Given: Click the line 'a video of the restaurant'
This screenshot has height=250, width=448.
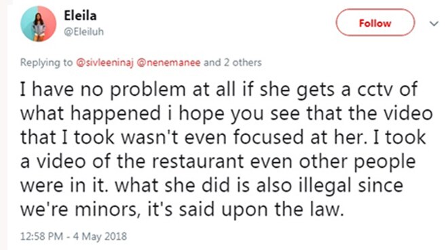Looking at the screenshot, I should tap(218, 162).
